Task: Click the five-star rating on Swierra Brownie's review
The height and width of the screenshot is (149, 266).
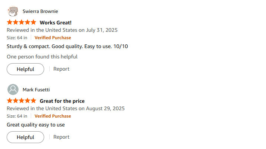Action: coord(22,23)
